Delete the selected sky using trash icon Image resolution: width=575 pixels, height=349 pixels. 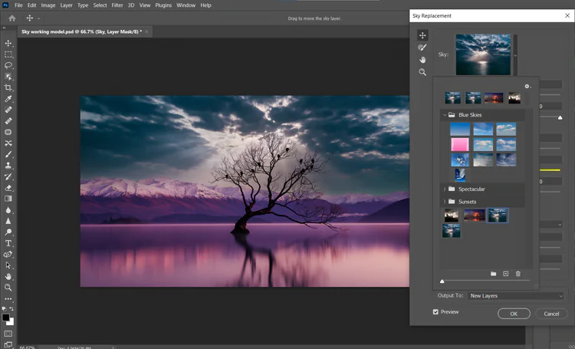(518, 274)
